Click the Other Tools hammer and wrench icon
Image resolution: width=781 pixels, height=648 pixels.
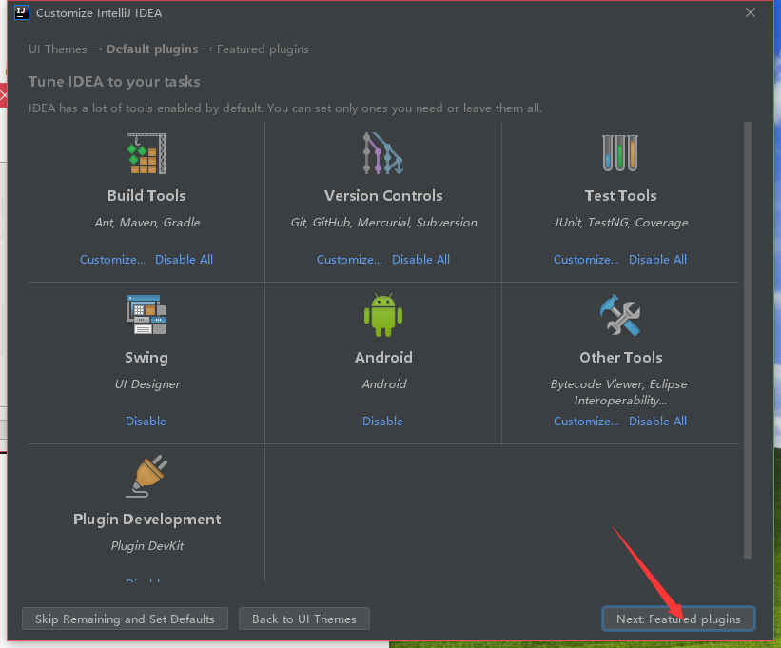pos(620,315)
